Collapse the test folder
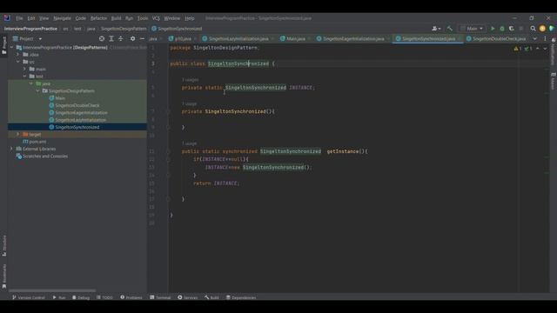 coord(24,77)
